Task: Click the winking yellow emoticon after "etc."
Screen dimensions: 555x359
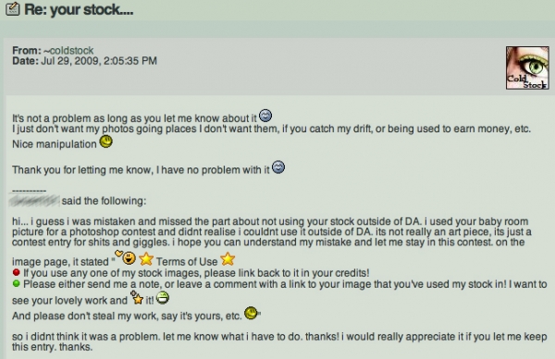Action: pyautogui.click(x=251, y=313)
